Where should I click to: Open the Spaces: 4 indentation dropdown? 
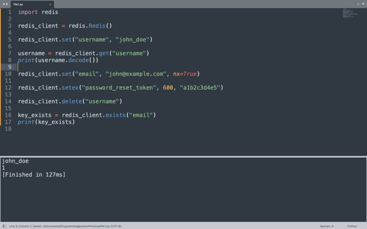coord(327,226)
